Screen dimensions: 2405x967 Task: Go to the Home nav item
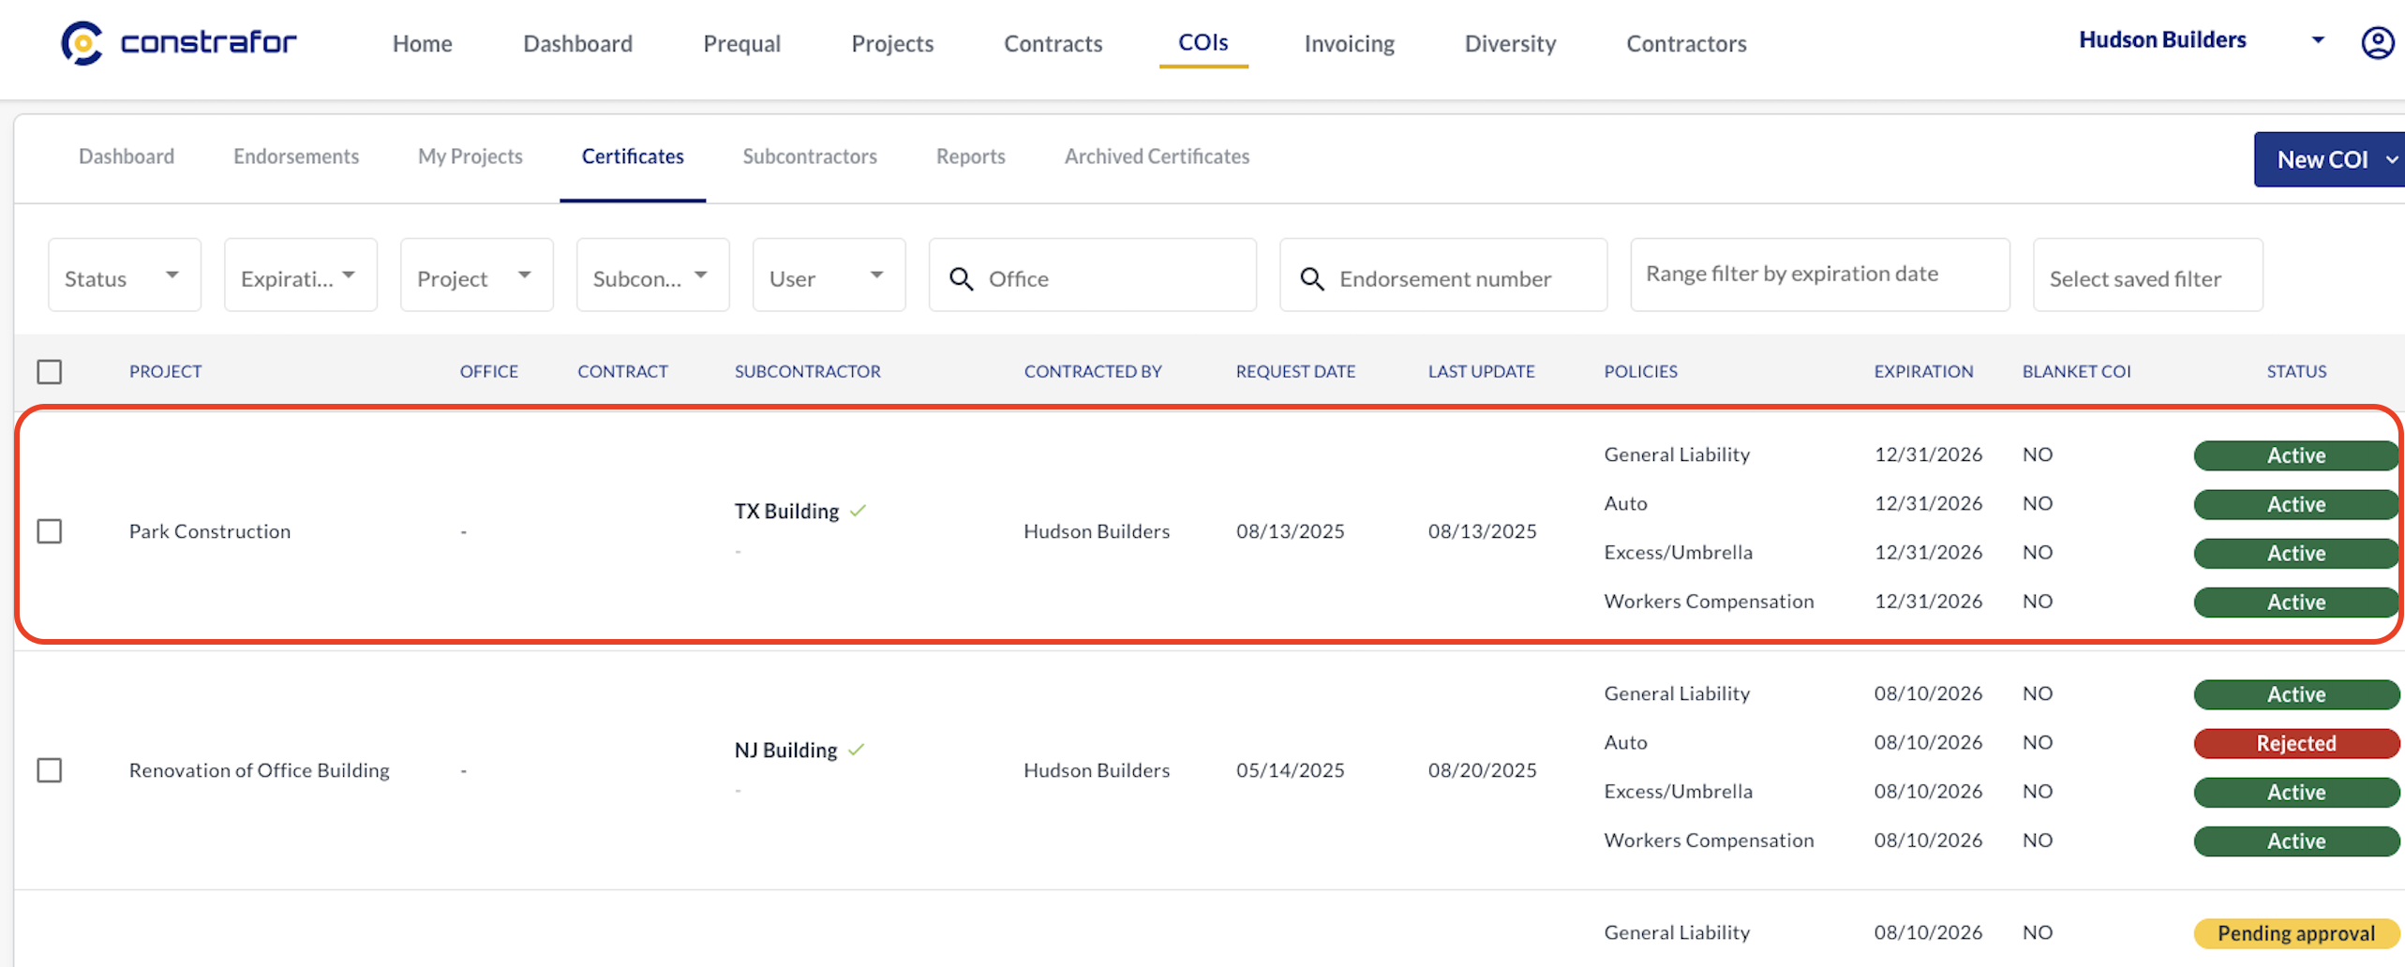pos(422,43)
